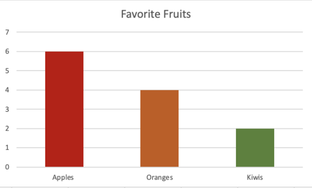
Task: Click the value 1 on vertical axis
Action: coord(7,148)
